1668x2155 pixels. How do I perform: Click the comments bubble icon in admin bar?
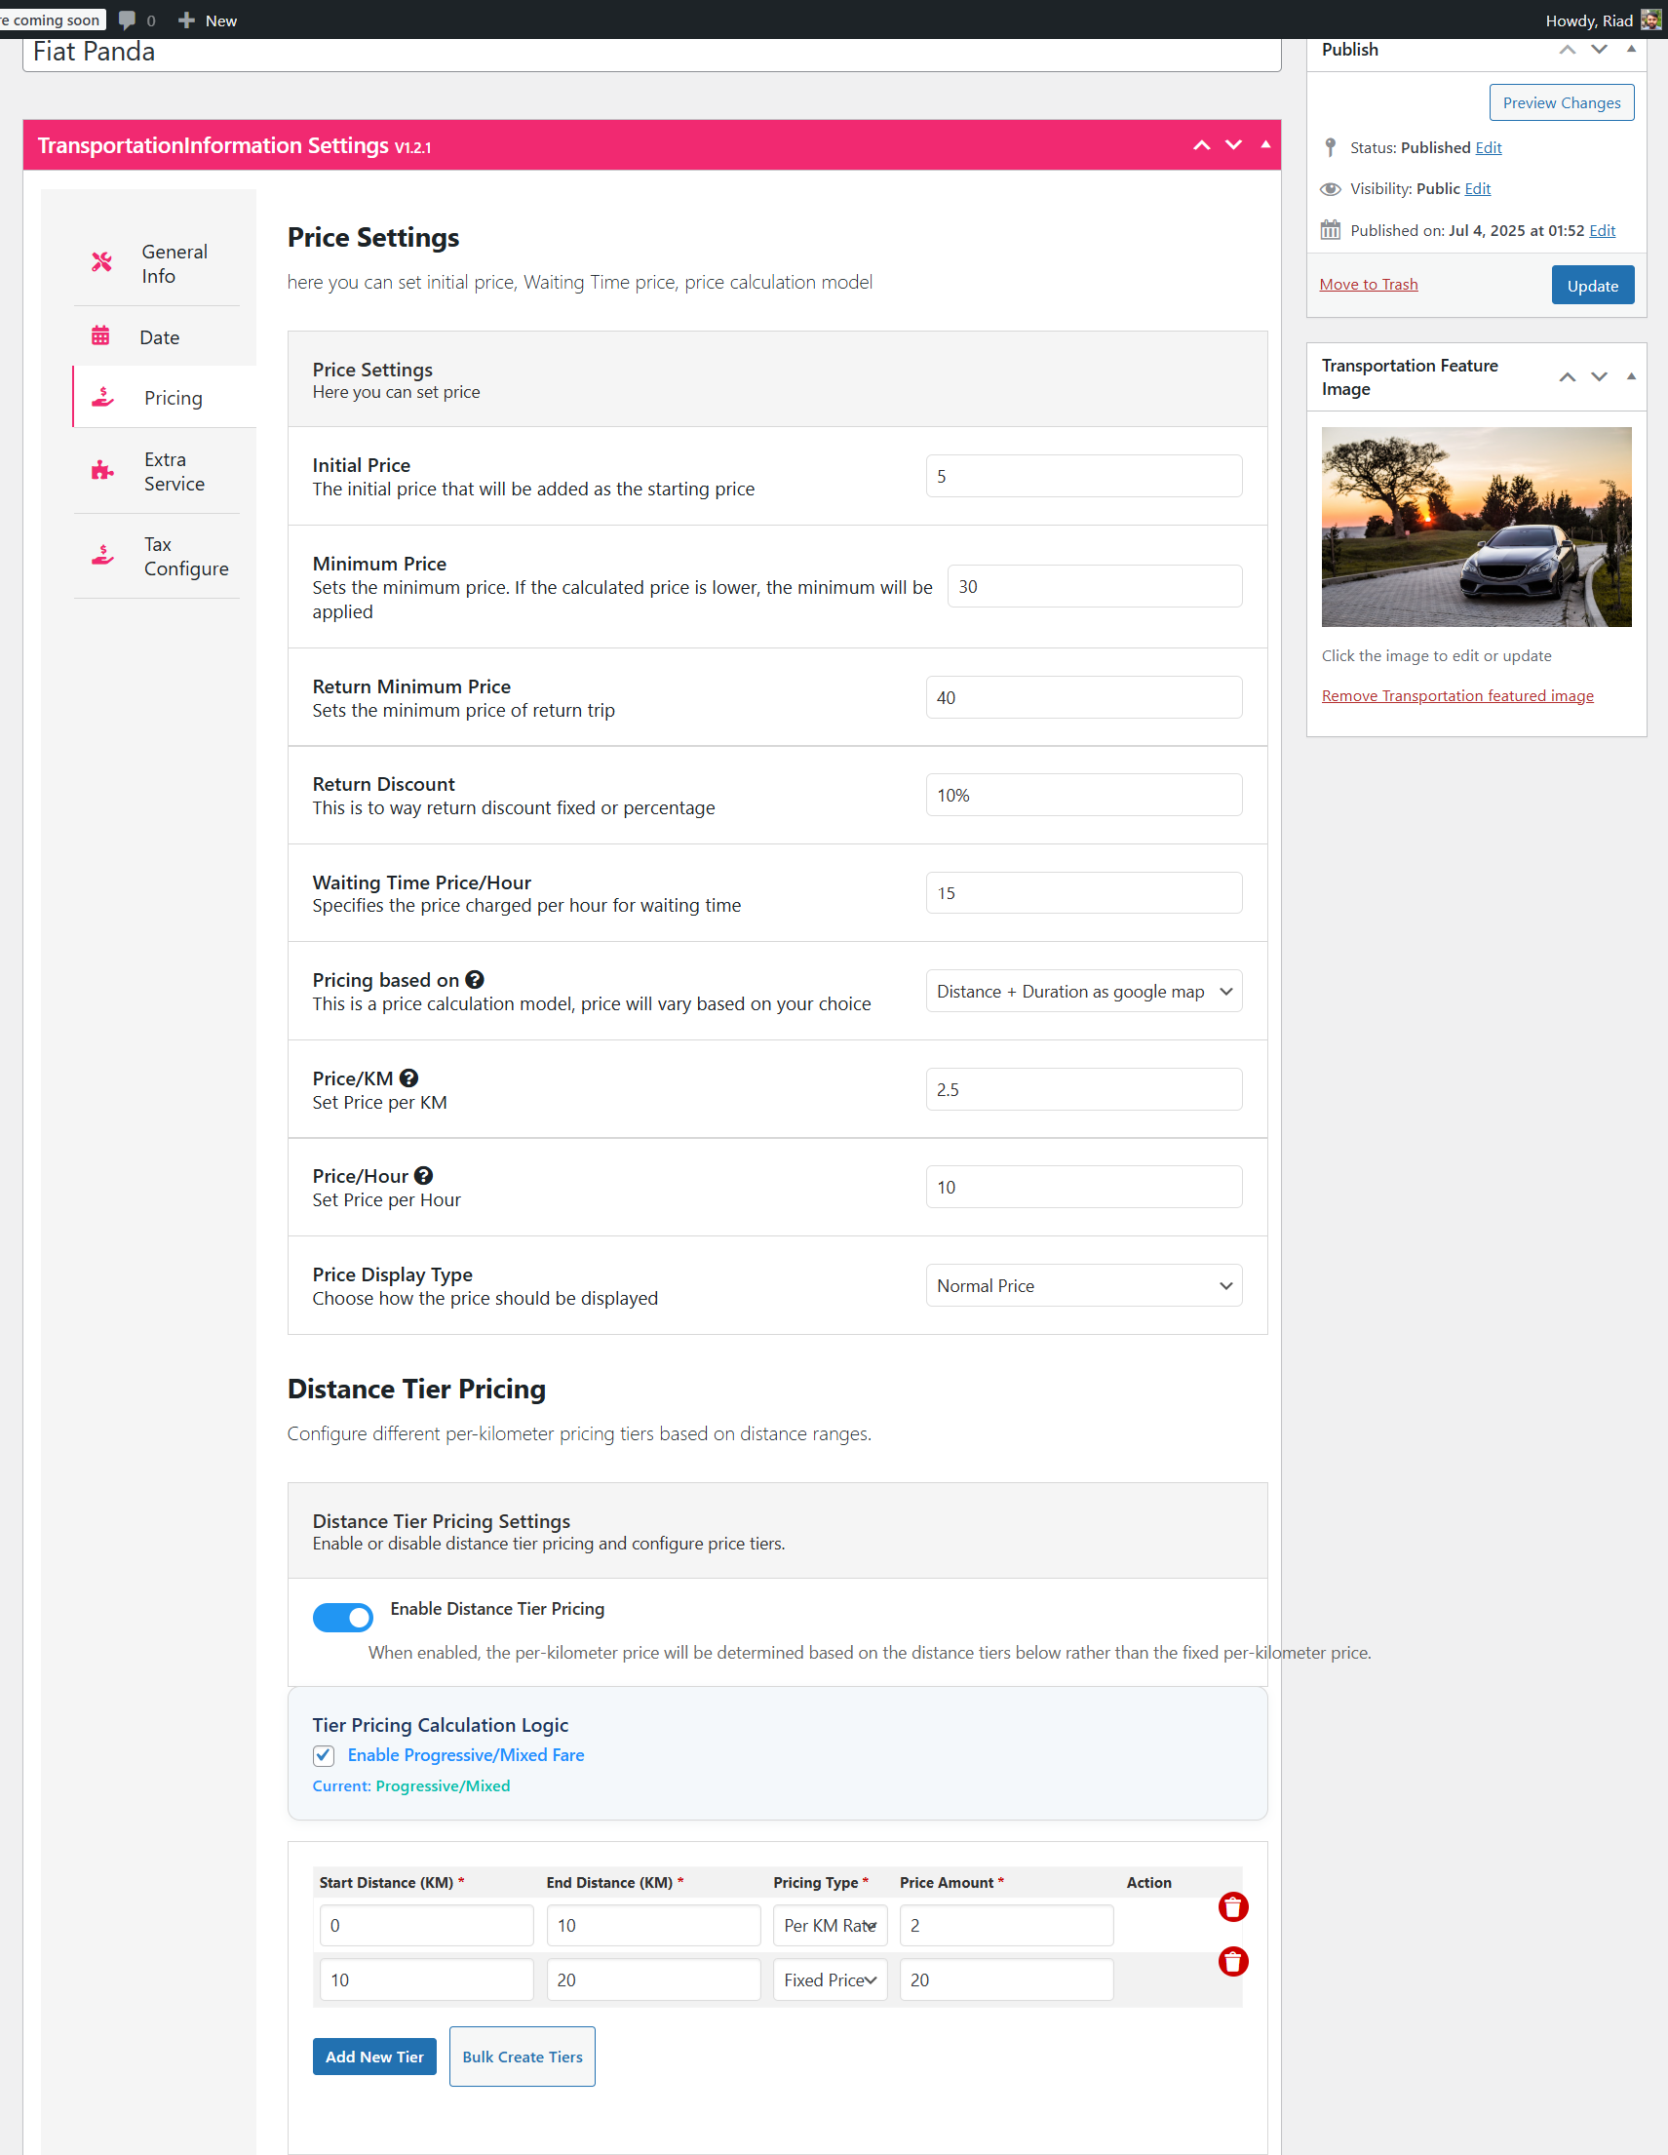(x=128, y=20)
